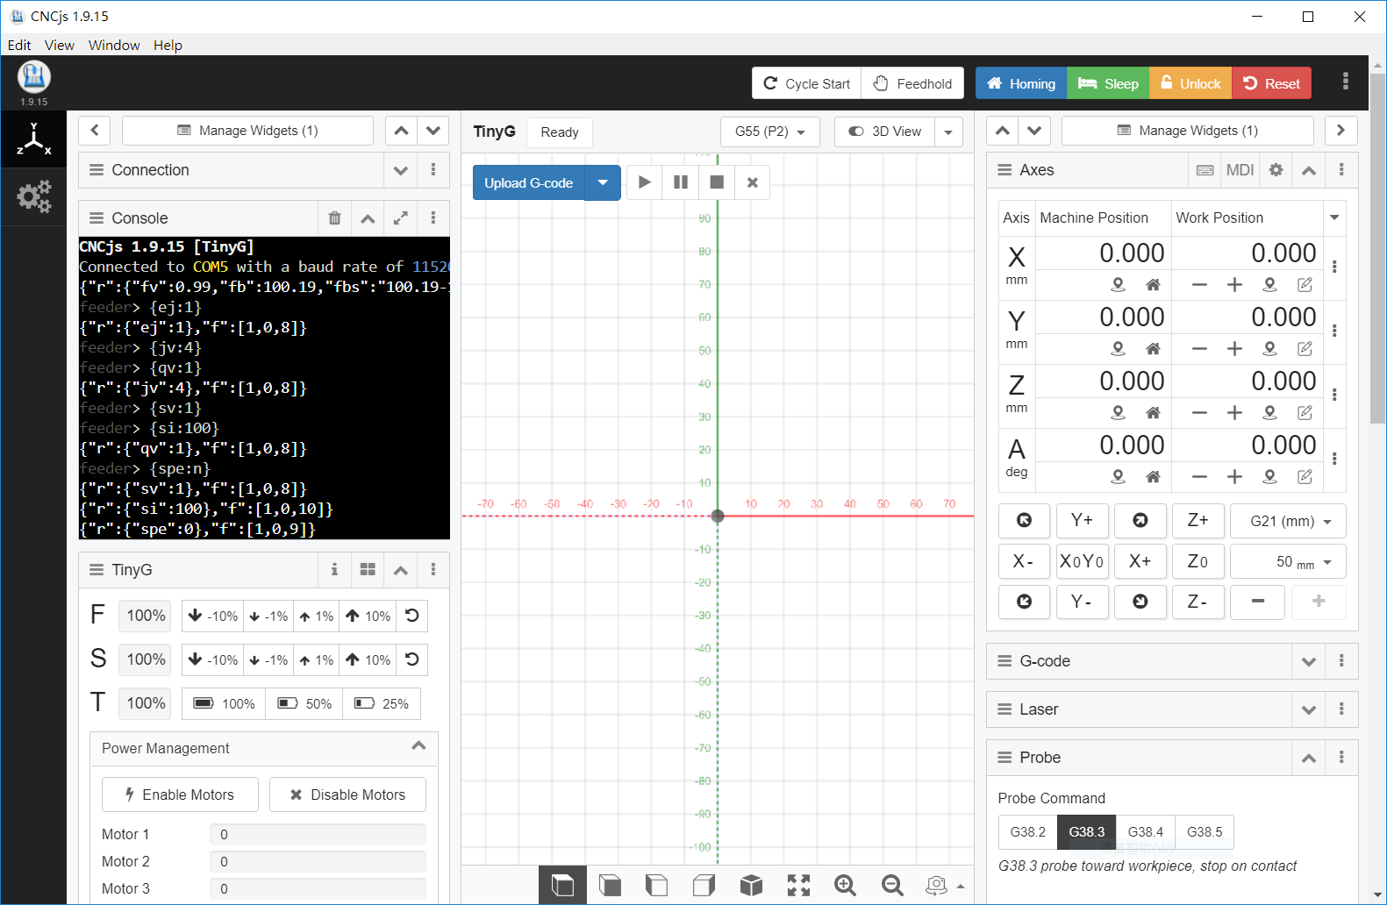The image size is (1387, 905).
Task: Open the Edit menu
Action: point(19,45)
